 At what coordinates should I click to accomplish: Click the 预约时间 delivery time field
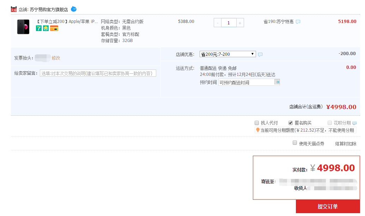coord(249,83)
